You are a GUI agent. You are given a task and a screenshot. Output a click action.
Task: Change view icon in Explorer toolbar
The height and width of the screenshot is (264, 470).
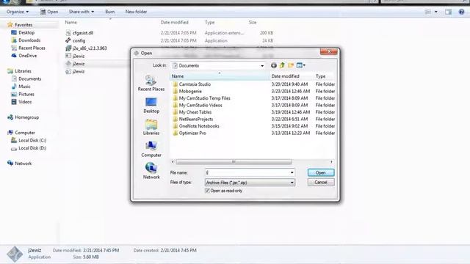428,12
